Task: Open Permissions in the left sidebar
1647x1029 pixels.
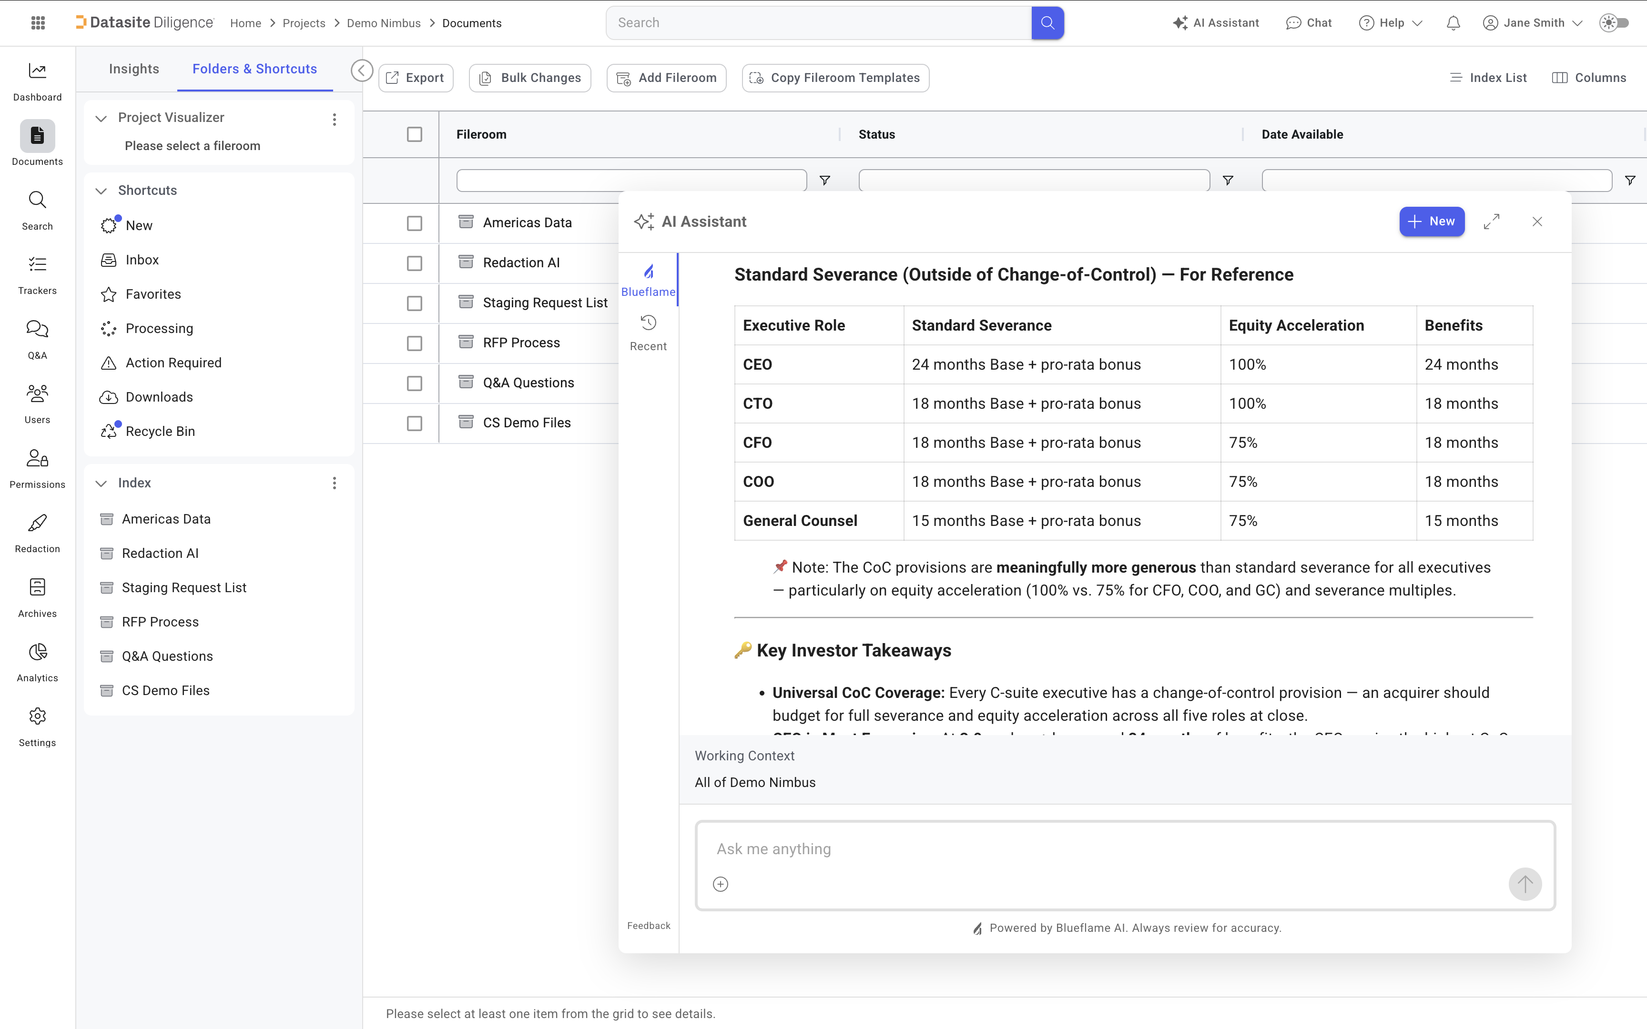Action: click(38, 469)
